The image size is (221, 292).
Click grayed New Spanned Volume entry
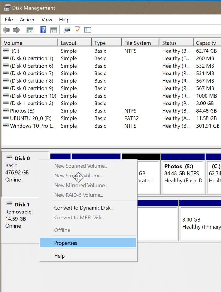coord(88,166)
